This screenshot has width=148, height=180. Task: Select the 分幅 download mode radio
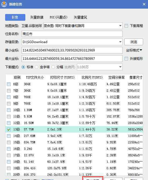pos(53,67)
